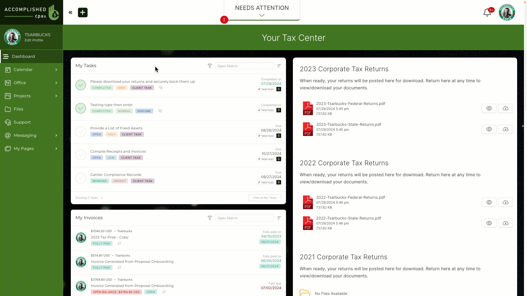Toggle task completion for Compile Receipts and Invoices
The image size is (527, 296).
coord(81,155)
